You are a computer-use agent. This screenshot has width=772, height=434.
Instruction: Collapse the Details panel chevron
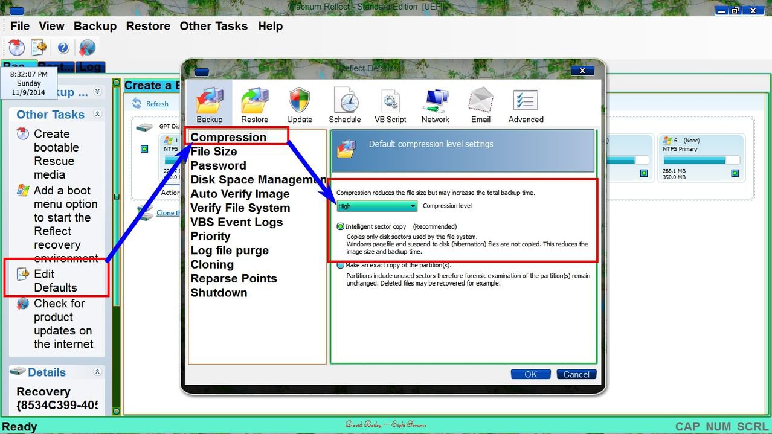(x=98, y=372)
